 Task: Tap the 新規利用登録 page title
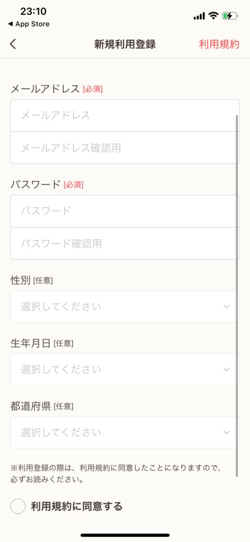(125, 44)
